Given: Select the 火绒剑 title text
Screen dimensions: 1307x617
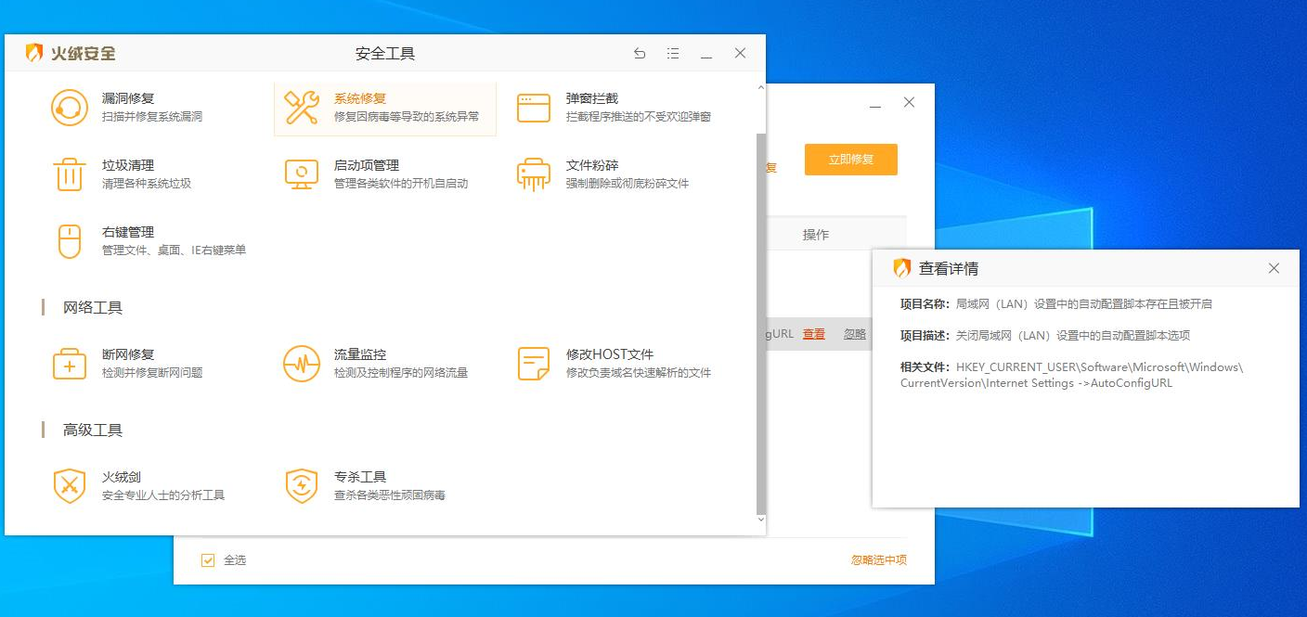Looking at the screenshot, I should point(122,477).
